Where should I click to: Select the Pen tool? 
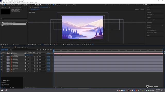pyautogui.click(x=26, y=5)
